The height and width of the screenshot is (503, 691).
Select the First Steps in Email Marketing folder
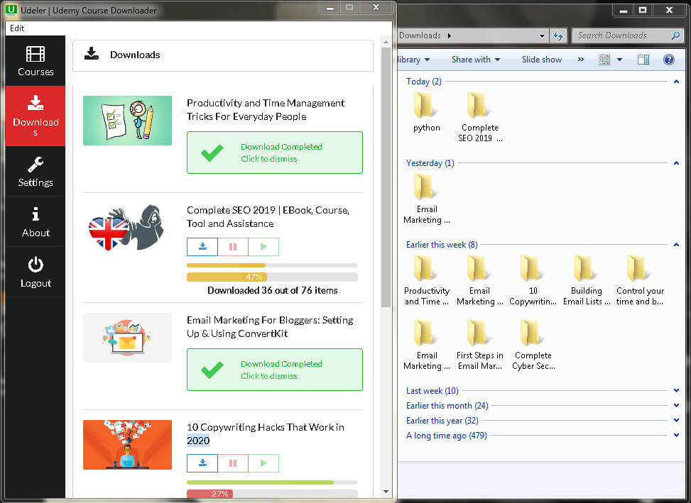point(479,345)
